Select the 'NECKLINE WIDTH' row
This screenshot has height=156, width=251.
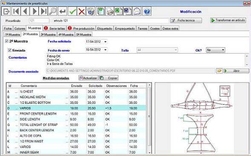coord(76,97)
